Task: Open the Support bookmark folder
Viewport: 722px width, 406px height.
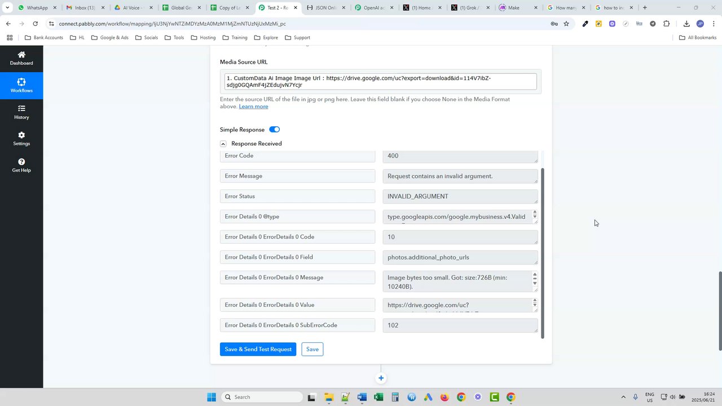Action: pyautogui.click(x=297, y=38)
